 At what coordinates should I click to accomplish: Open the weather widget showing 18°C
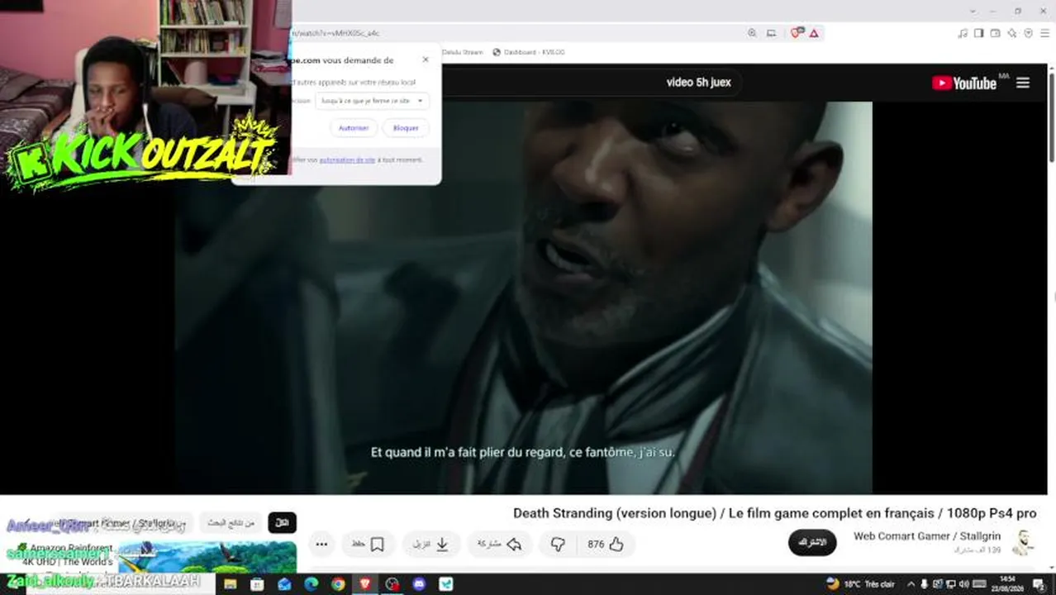point(860,584)
